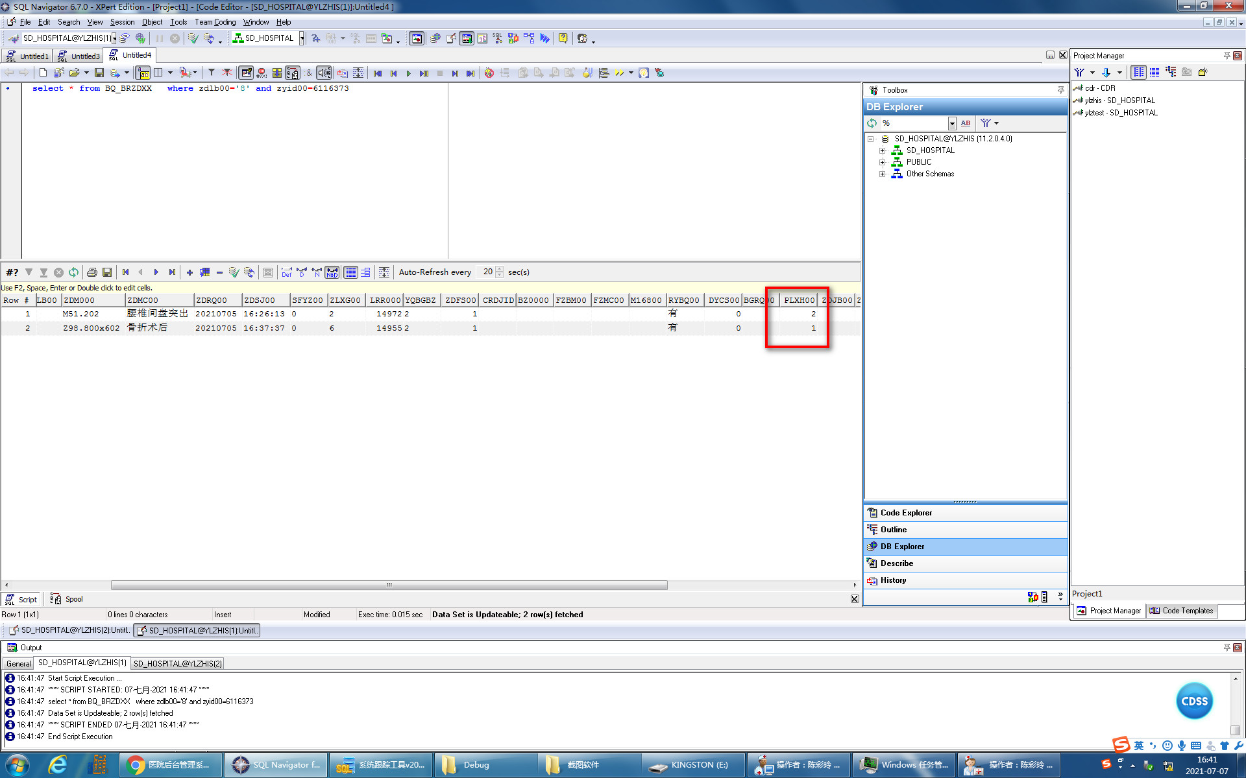Screen dimensions: 1246x778
Task: Open the Team Coding menu
Action: (215, 22)
